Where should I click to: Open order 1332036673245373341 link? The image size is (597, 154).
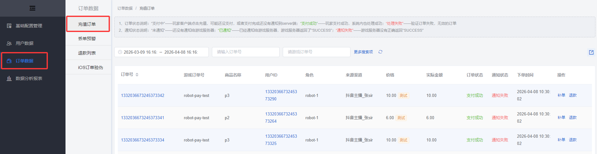[143, 118]
